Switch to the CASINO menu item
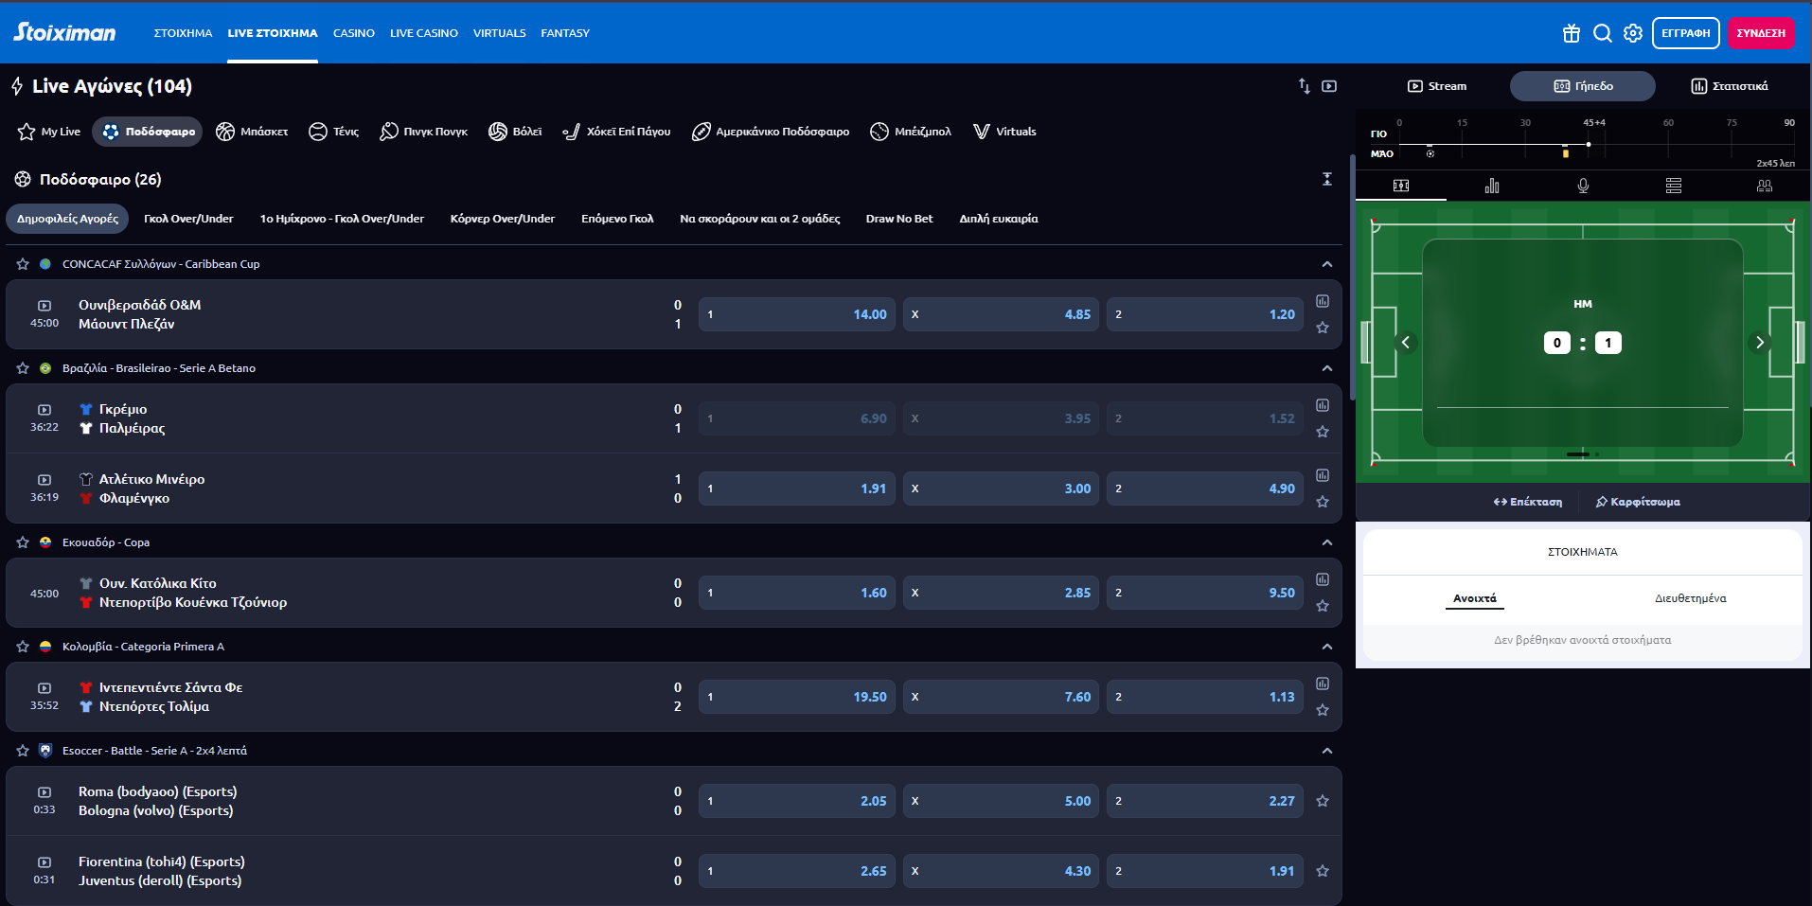This screenshot has height=906, width=1812. pos(353,33)
